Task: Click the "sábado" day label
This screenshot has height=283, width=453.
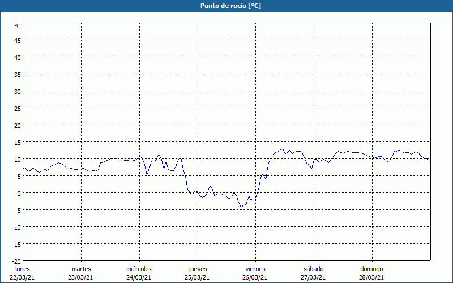Action: pyautogui.click(x=313, y=269)
